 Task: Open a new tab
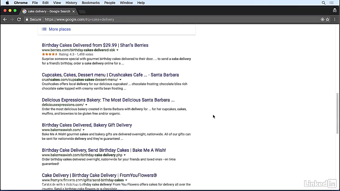point(82,11)
